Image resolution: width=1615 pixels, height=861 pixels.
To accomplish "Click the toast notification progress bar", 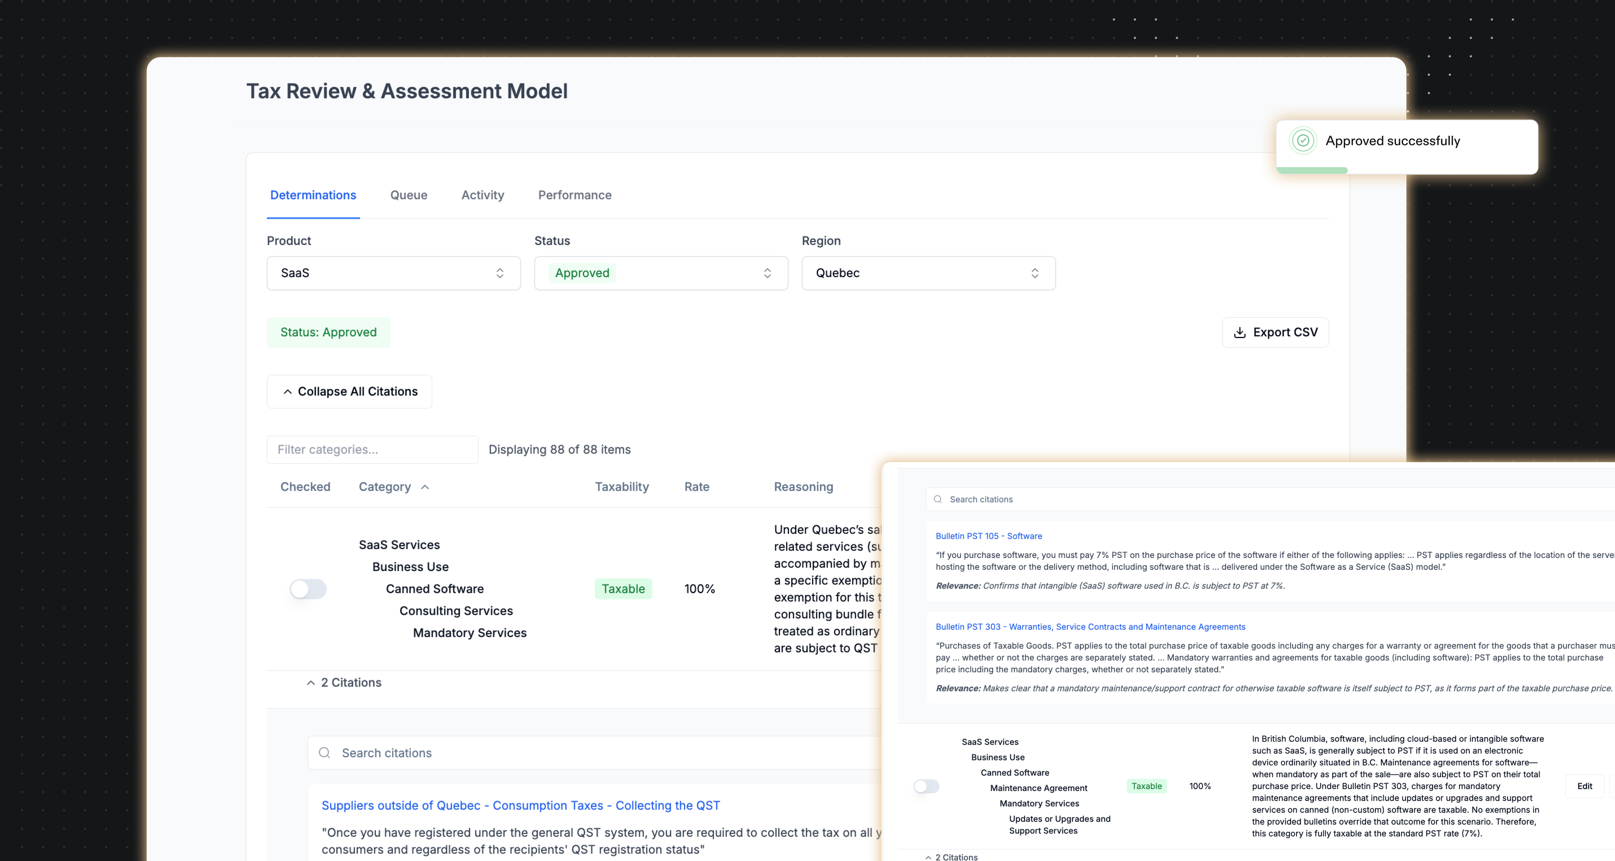I will [1312, 171].
